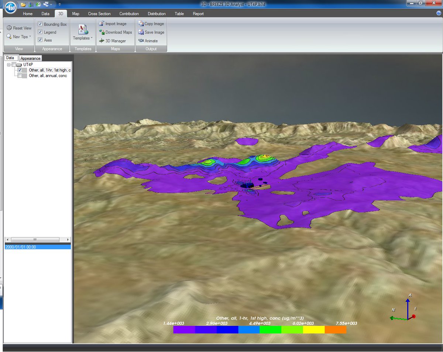Start the Animate output tool
The height and width of the screenshot is (352, 443).
(x=148, y=41)
